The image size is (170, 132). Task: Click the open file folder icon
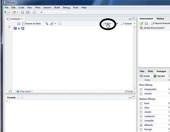(x=14, y=12)
